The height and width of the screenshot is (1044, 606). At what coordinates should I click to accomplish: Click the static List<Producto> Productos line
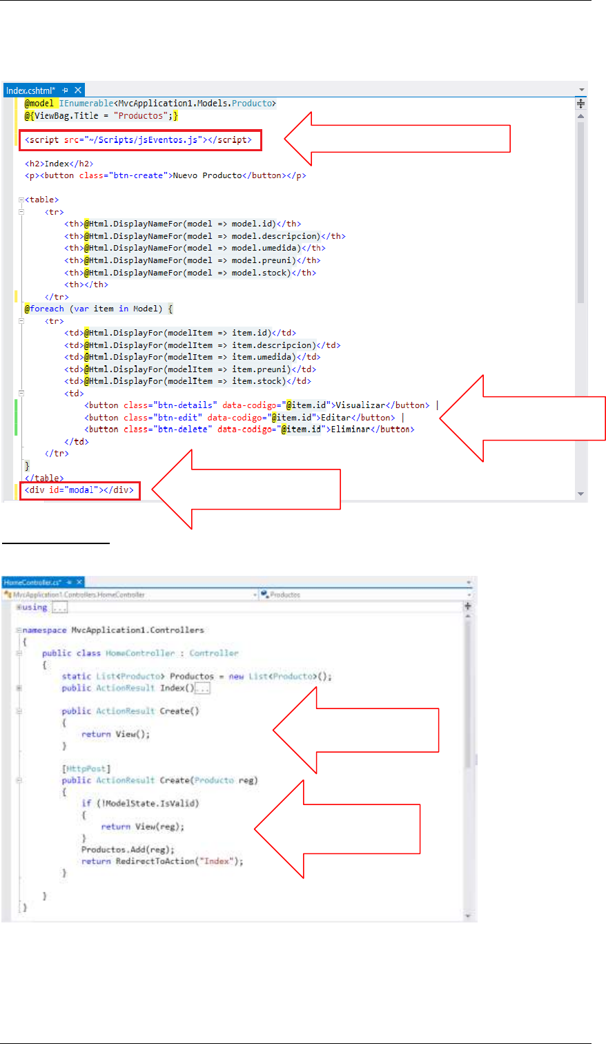[x=197, y=676]
